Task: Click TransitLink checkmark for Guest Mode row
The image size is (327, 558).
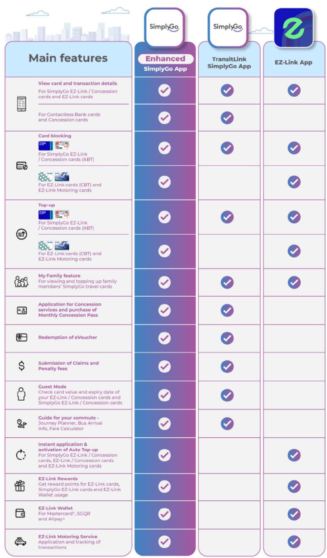Action: pos(227,395)
